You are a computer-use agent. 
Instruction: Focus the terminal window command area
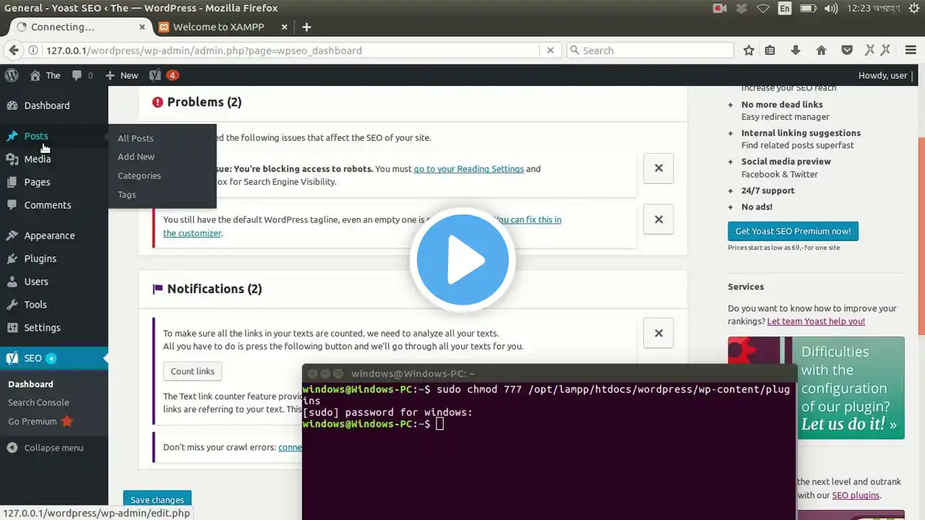549,451
